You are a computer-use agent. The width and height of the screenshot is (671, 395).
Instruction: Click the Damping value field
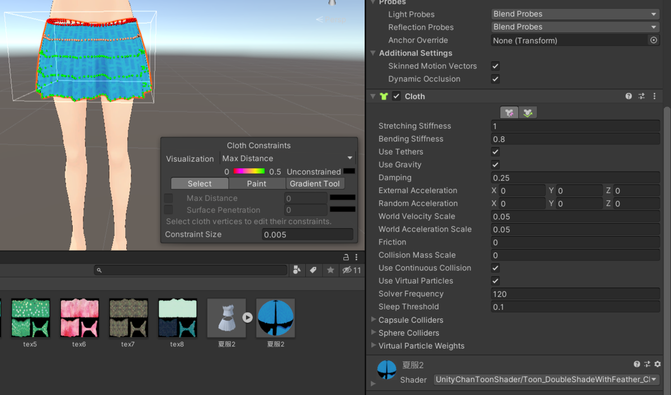[x=575, y=178]
